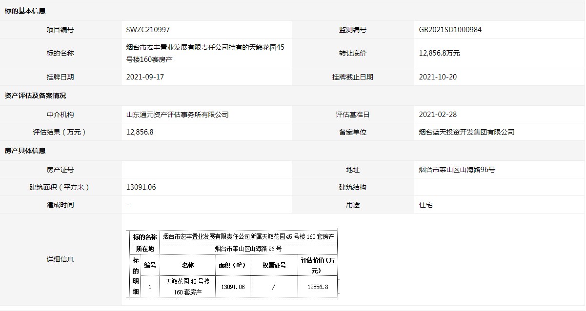
Task: Click the 房产证号 field label
Action: (x=60, y=170)
